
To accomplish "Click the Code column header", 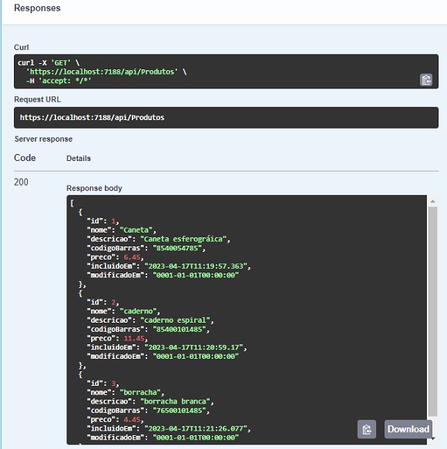I will point(25,158).
